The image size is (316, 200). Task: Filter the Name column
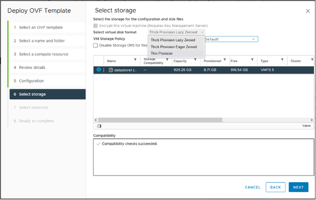click(135, 60)
